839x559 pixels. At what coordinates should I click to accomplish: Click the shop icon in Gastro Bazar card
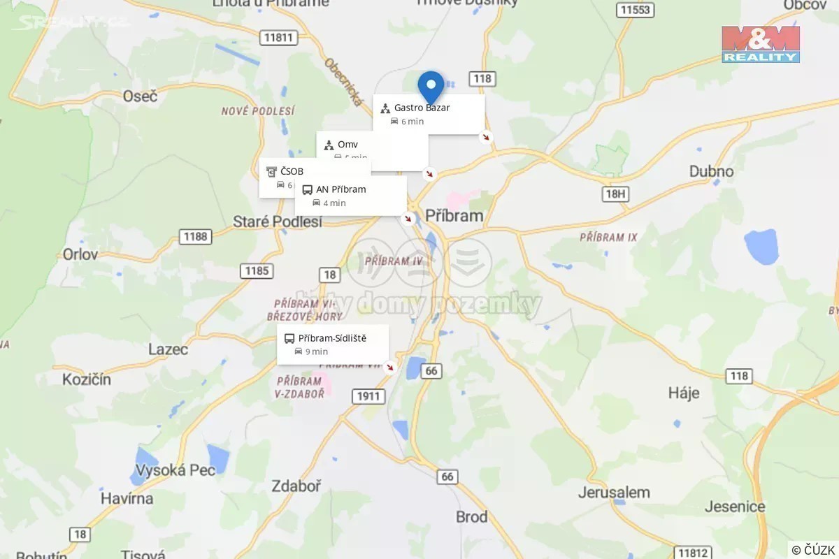(x=385, y=108)
